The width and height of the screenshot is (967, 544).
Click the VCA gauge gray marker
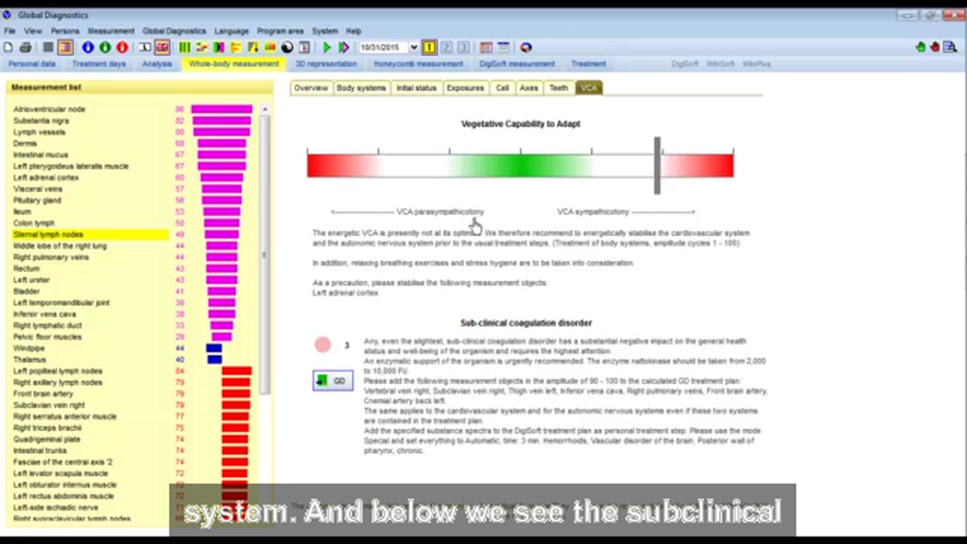pyautogui.click(x=657, y=165)
